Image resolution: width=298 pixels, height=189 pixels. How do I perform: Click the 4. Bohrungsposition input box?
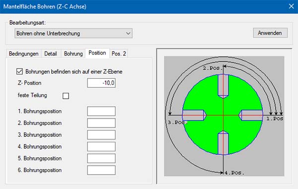pos(101,146)
